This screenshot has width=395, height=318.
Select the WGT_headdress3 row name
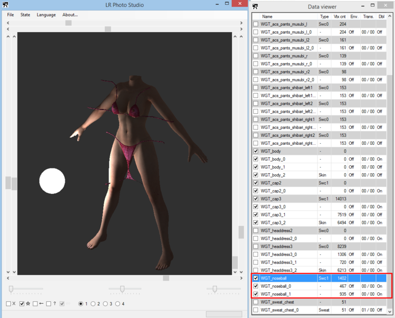(276, 246)
